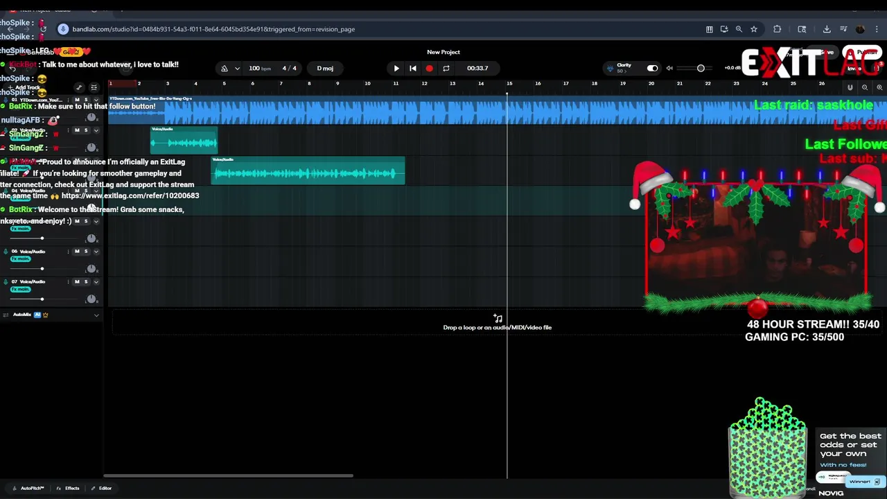Open browser downloads icon

[x=827, y=29]
